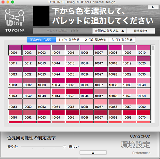The height and width of the screenshot is (159, 160).
Task: Switch to 3 (T) 型2色覚 tab
Action: click(x=122, y=40)
